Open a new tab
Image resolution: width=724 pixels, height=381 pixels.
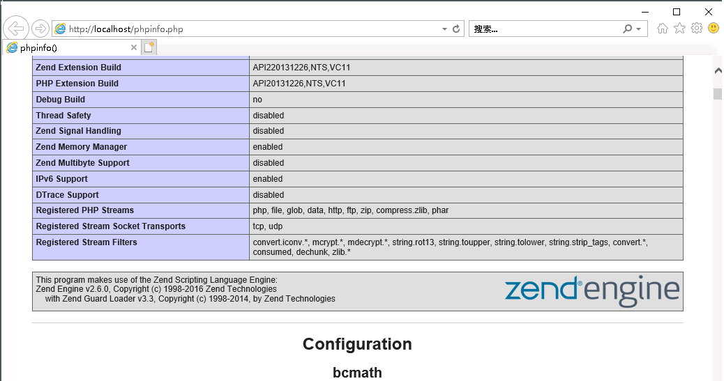149,47
